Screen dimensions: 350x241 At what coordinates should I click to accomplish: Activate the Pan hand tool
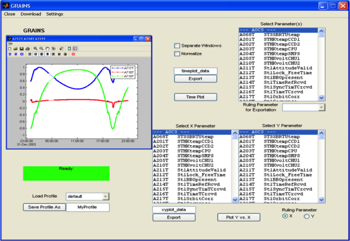47,49
